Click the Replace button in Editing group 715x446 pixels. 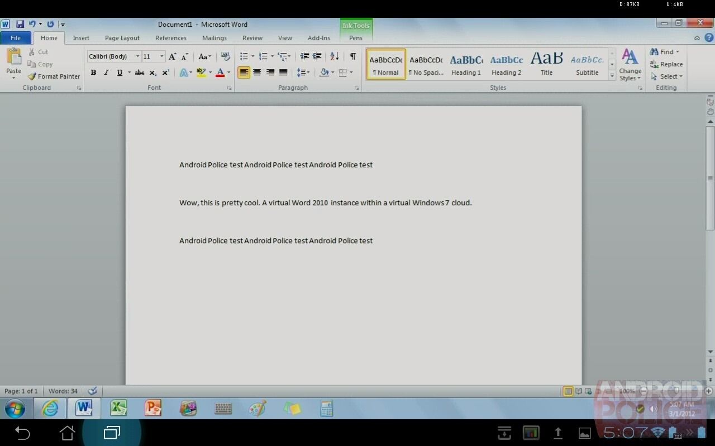(666, 64)
